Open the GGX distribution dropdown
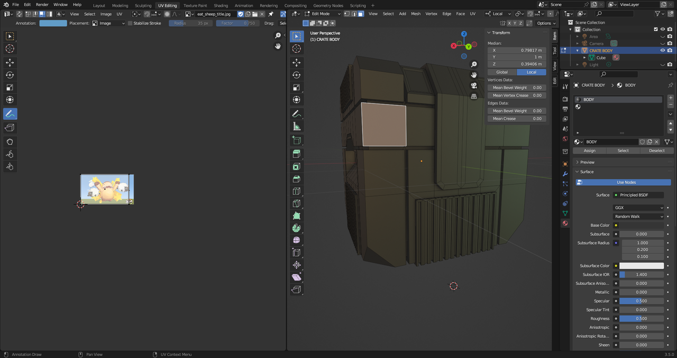Viewport: 677px width, 358px height. [x=638, y=208]
